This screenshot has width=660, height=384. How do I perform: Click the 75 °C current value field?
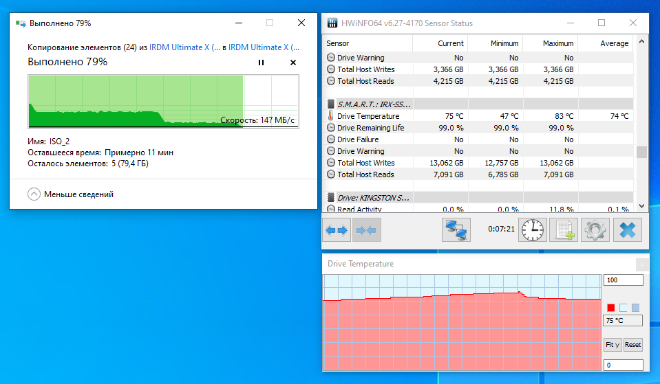(x=624, y=321)
